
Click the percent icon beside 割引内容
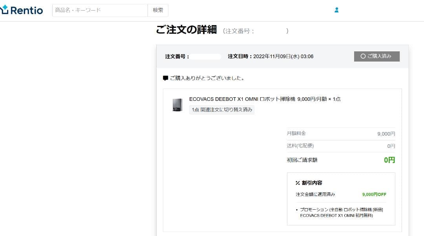click(x=298, y=183)
